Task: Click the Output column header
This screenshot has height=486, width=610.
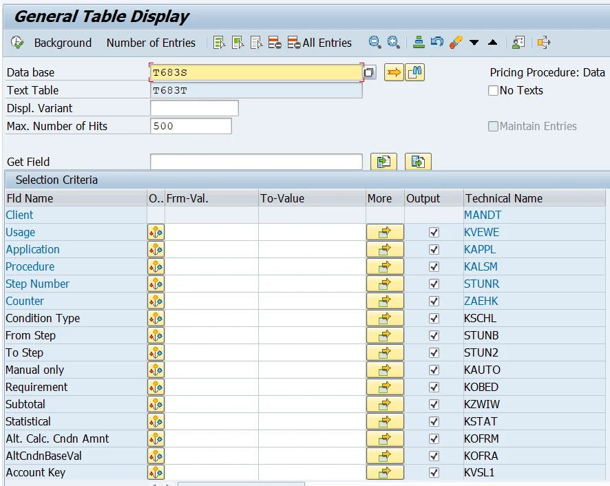Action: click(x=434, y=198)
